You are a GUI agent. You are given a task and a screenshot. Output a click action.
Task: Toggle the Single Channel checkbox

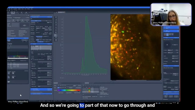61,93
